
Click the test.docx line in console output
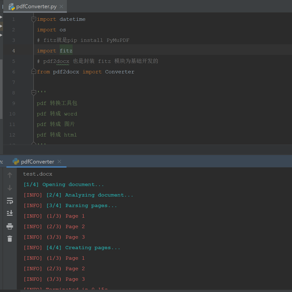38,174
